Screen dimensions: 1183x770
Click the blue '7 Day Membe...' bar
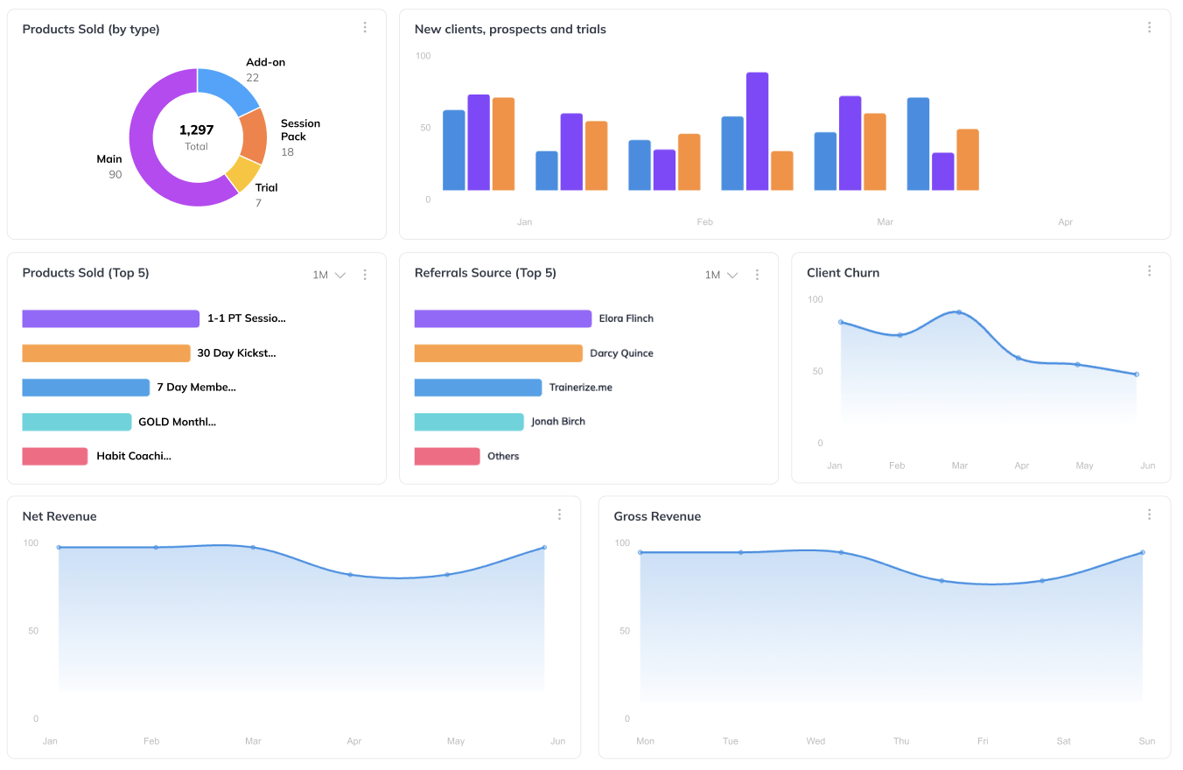(86, 388)
